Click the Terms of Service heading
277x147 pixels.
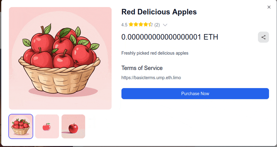[142, 68]
